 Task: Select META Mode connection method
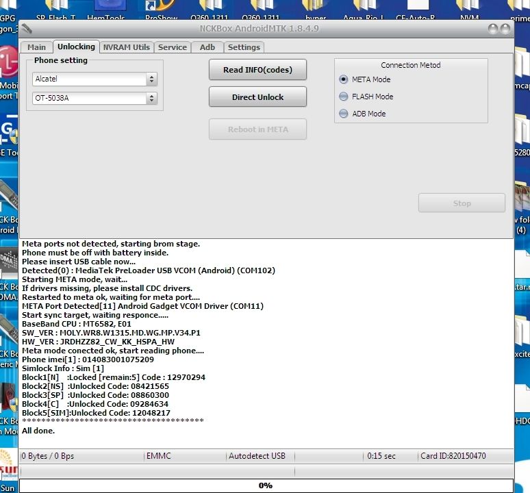[344, 79]
